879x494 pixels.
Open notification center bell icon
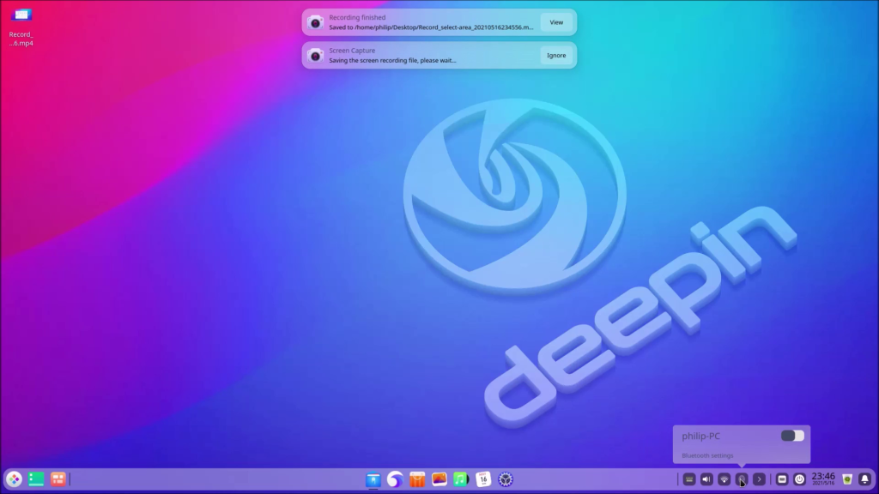(x=864, y=479)
